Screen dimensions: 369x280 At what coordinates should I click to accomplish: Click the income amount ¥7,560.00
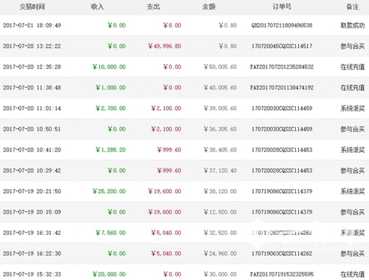[x=111, y=233]
